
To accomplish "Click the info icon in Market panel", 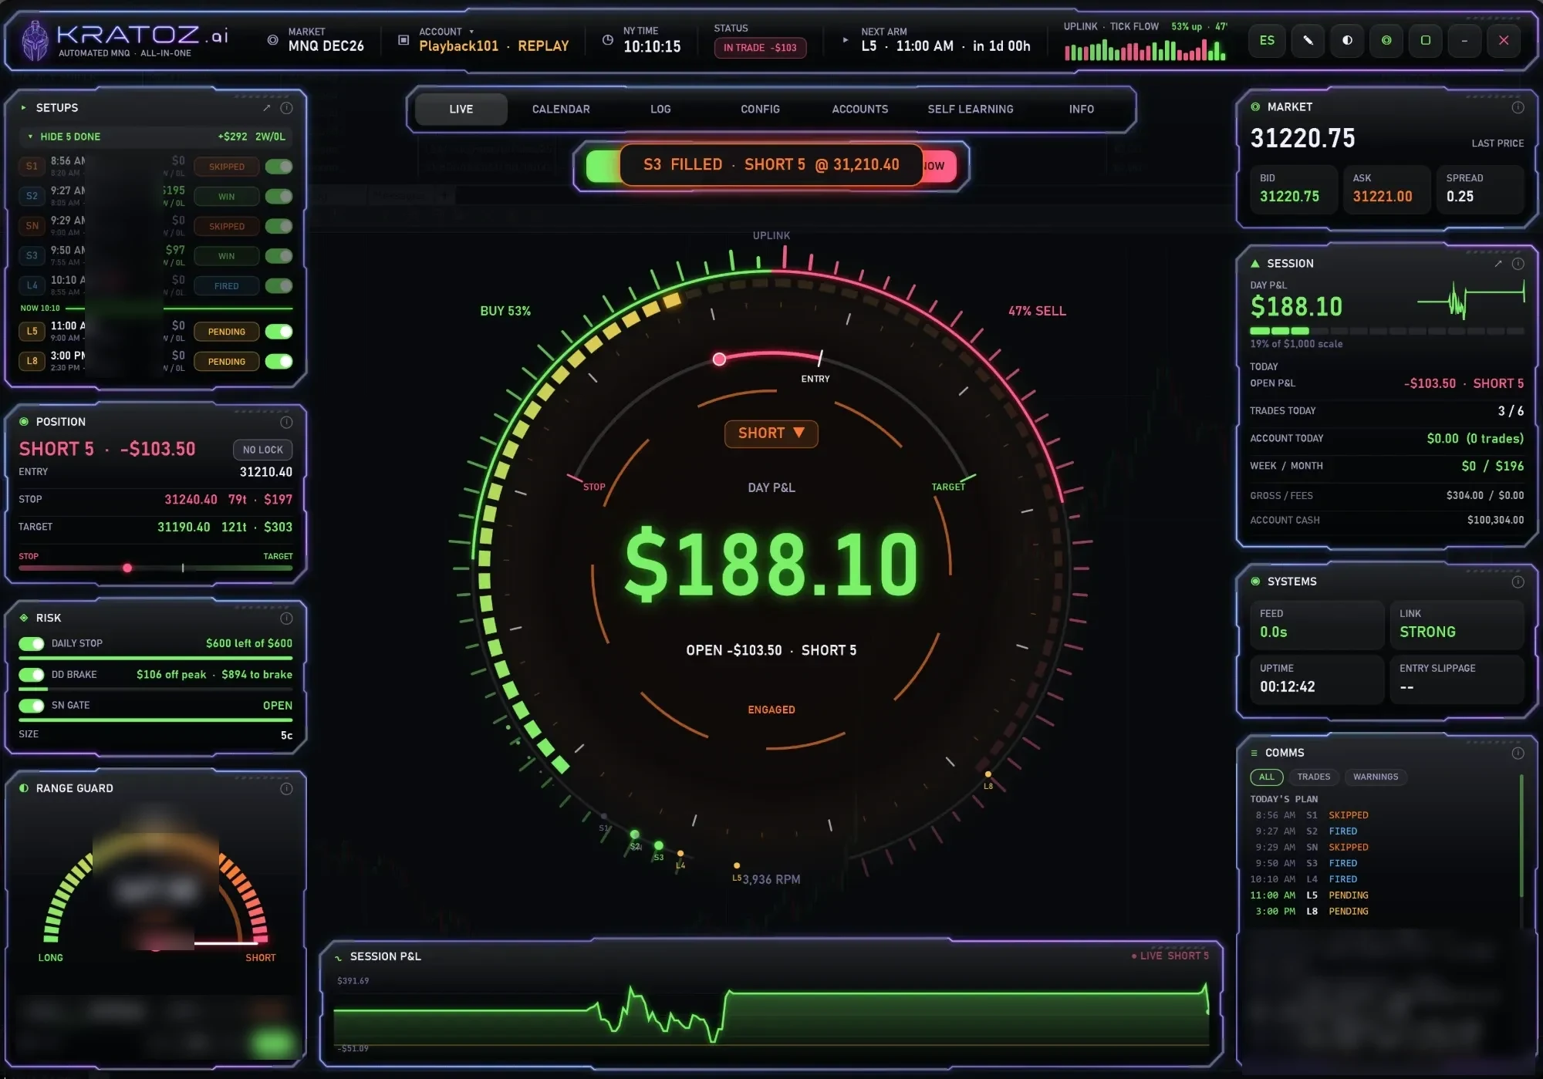I will point(1518,107).
